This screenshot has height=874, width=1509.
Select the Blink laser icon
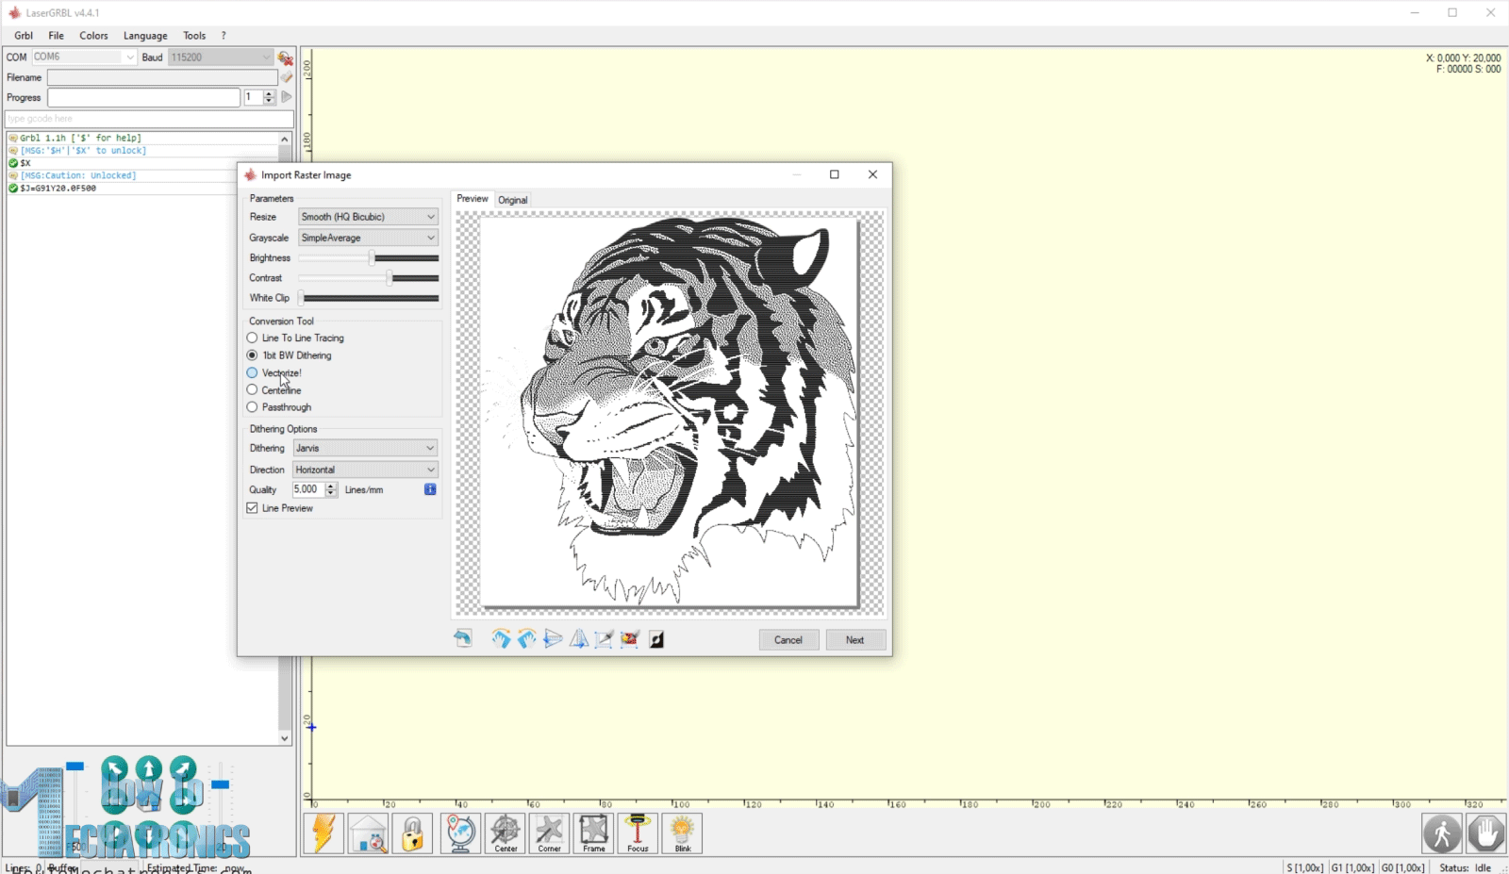coord(682,833)
